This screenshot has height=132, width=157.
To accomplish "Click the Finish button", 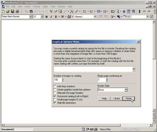I will [x=129, y=99].
